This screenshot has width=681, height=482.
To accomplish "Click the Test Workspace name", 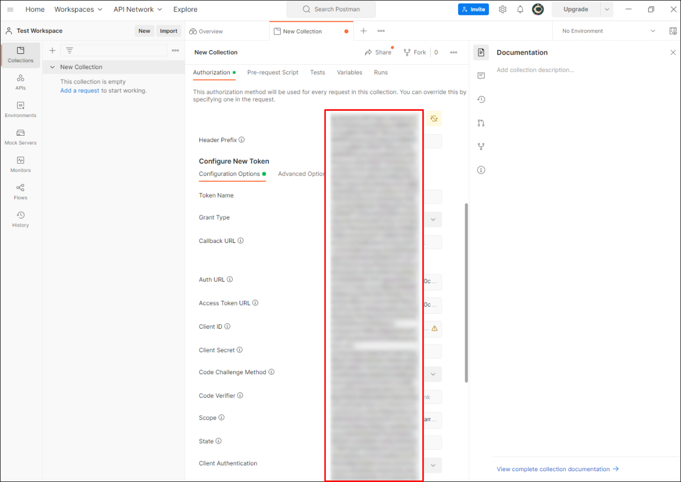I will 40,31.
